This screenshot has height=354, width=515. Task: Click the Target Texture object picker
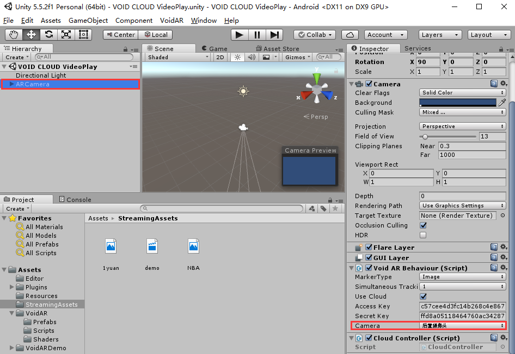coord(502,216)
